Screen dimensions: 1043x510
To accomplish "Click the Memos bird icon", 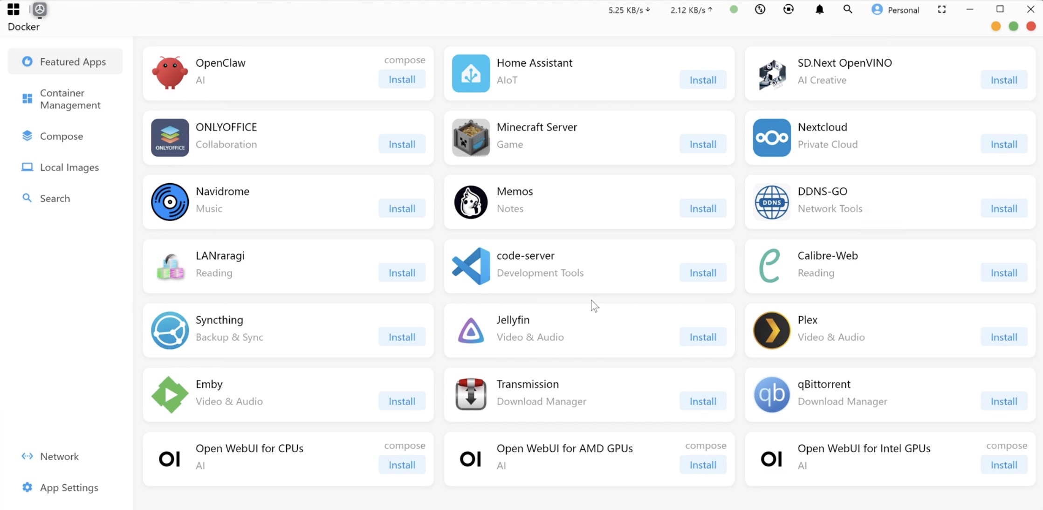I will tap(471, 202).
